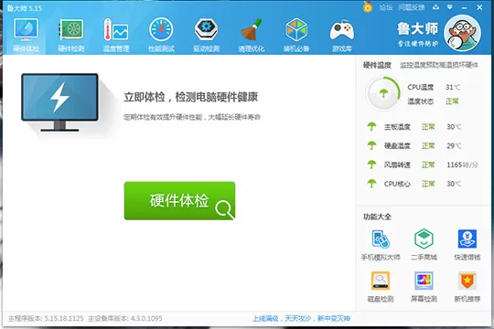Open the 硬件体检 hardware checkup tab
This screenshot has height=329, width=494.
tap(26, 35)
